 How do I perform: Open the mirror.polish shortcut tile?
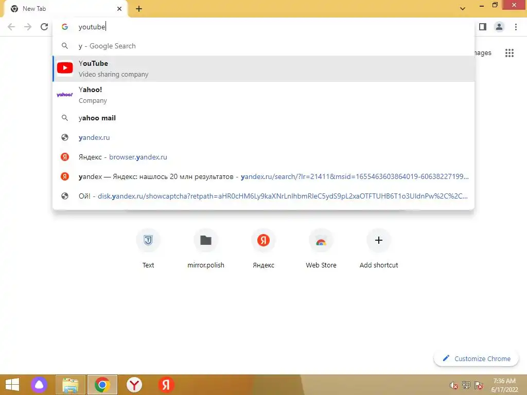tap(206, 249)
